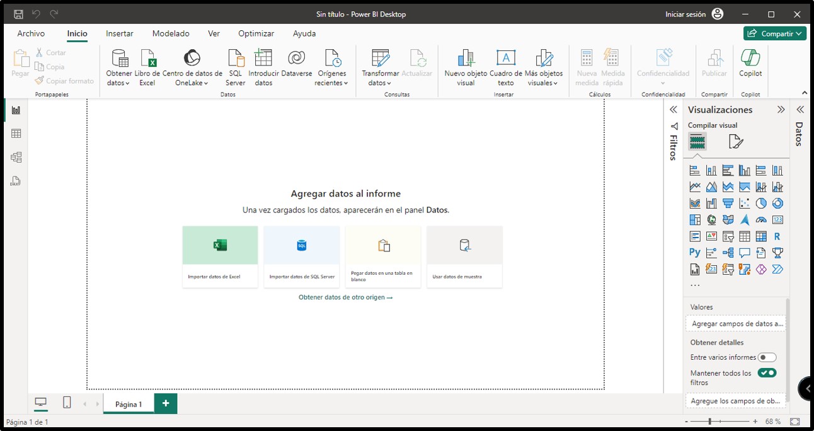814x431 pixels.
Task: Toggle Entre varios informes switch off
Action: point(766,357)
